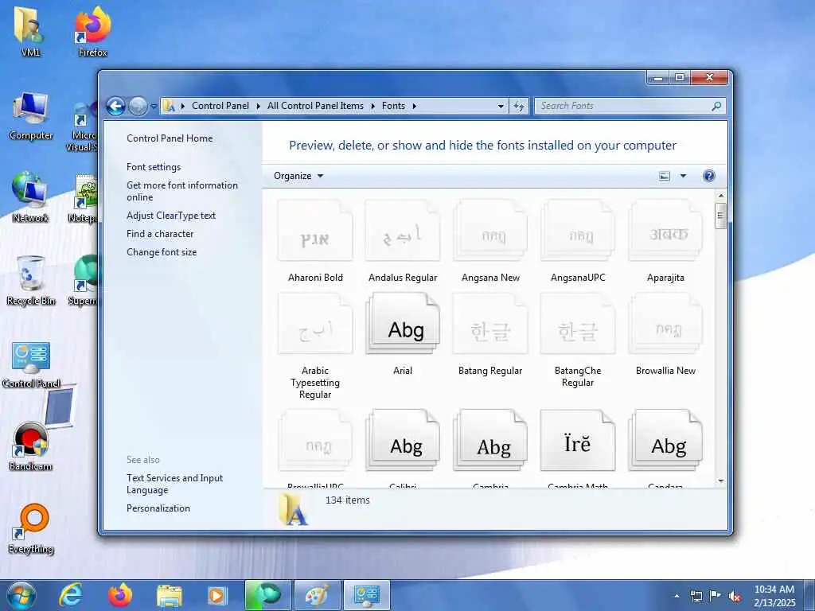
Task: Click the Fonts breadcrumb segment
Action: 393,106
